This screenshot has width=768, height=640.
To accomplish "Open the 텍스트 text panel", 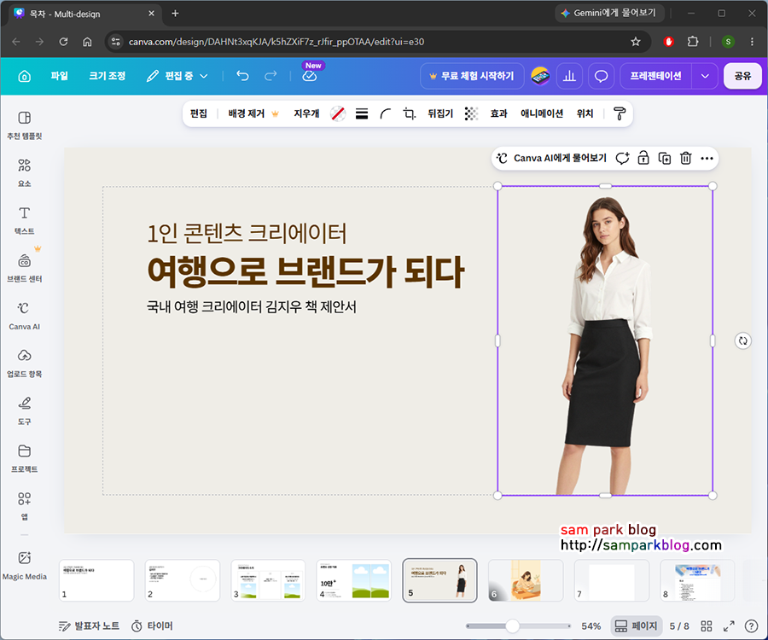I will coord(25,220).
